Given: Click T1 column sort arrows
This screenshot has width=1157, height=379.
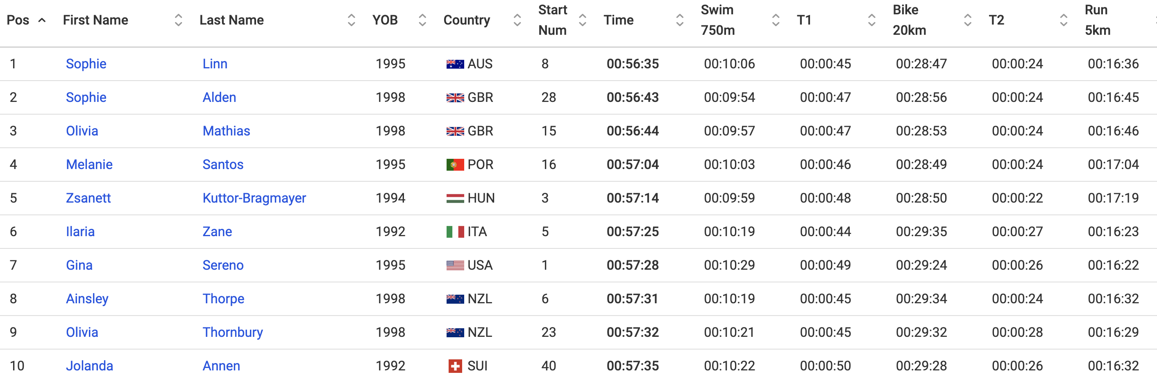Looking at the screenshot, I should (872, 20).
